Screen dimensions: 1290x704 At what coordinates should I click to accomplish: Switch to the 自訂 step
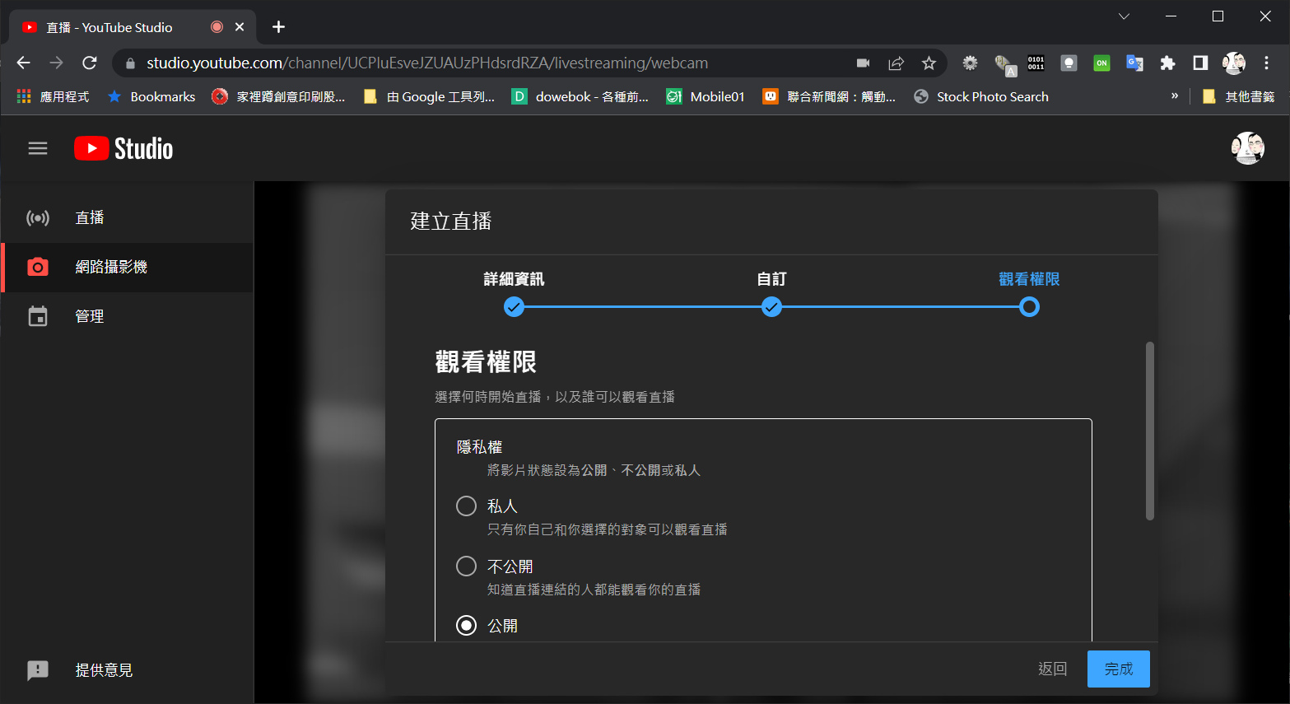click(x=771, y=306)
